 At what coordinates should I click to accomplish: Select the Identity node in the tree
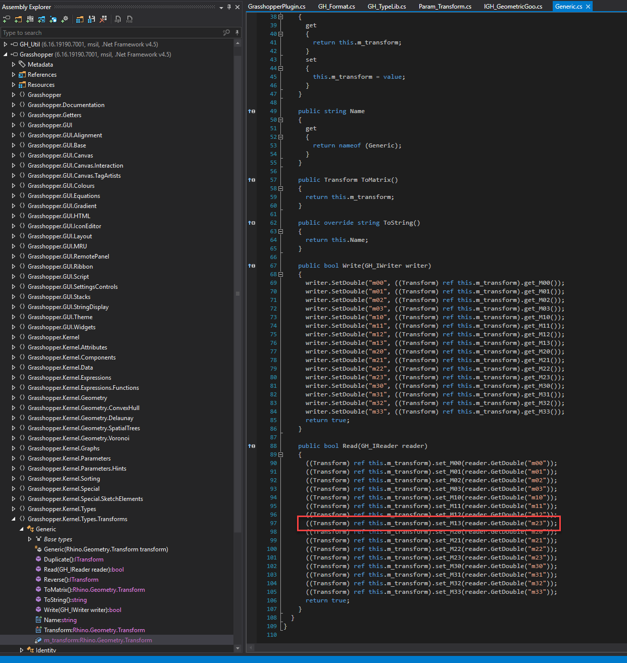click(46, 650)
